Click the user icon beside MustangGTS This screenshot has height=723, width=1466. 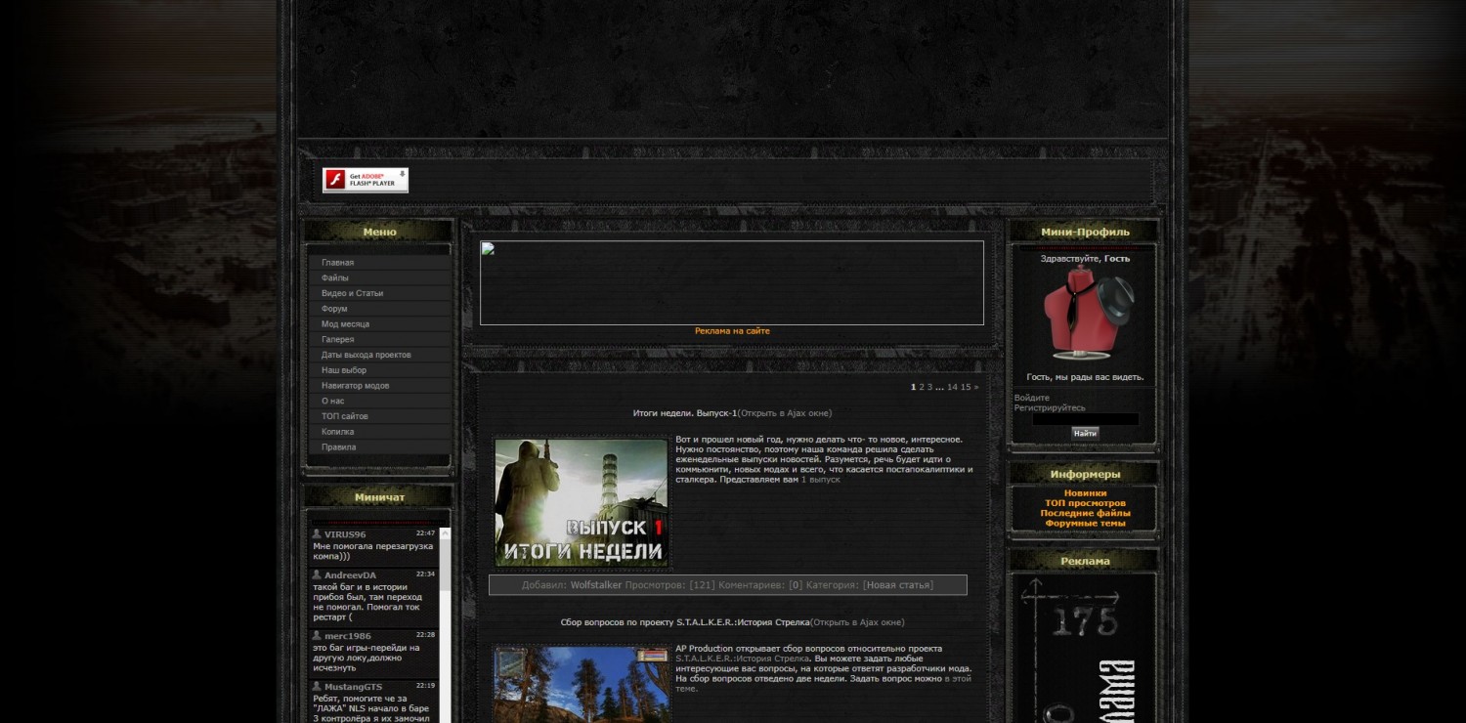[x=317, y=686]
